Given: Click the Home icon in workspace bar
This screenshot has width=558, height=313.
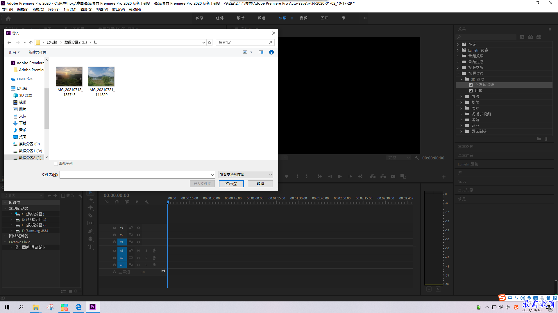Looking at the screenshot, I should pos(8,18).
